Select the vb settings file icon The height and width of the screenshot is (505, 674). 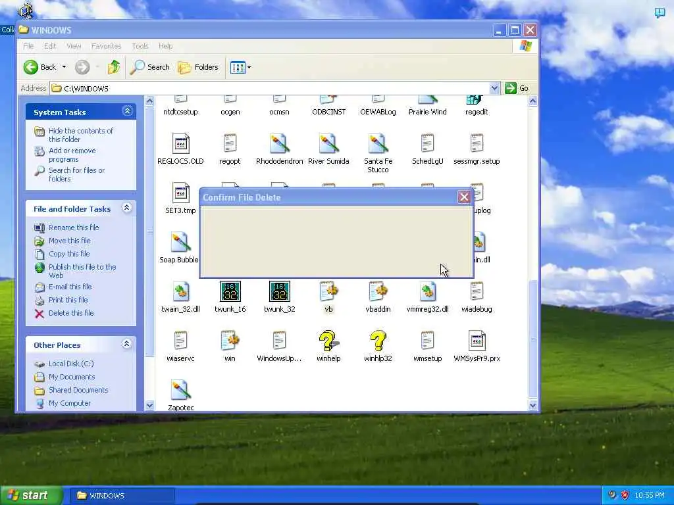[x=329, y=291]
